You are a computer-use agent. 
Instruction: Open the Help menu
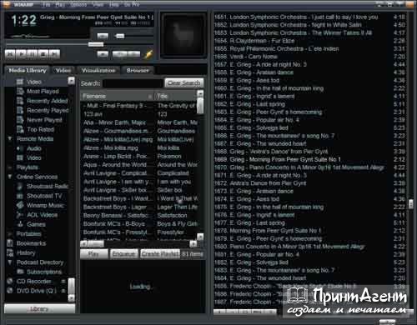(114, 5)
